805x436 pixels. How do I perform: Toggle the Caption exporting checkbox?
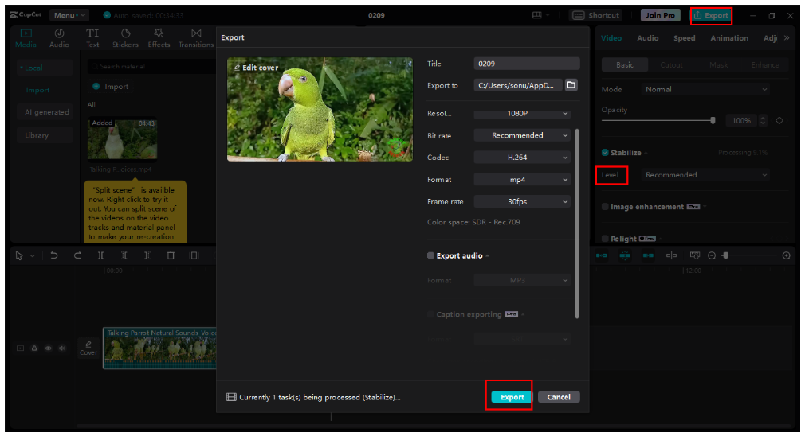pos(430,314)
